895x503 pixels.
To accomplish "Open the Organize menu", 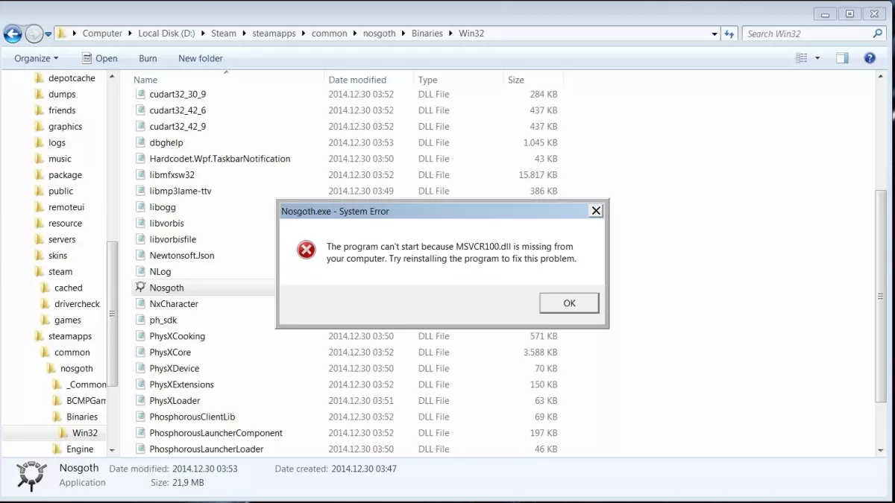I will click(36, 58).
